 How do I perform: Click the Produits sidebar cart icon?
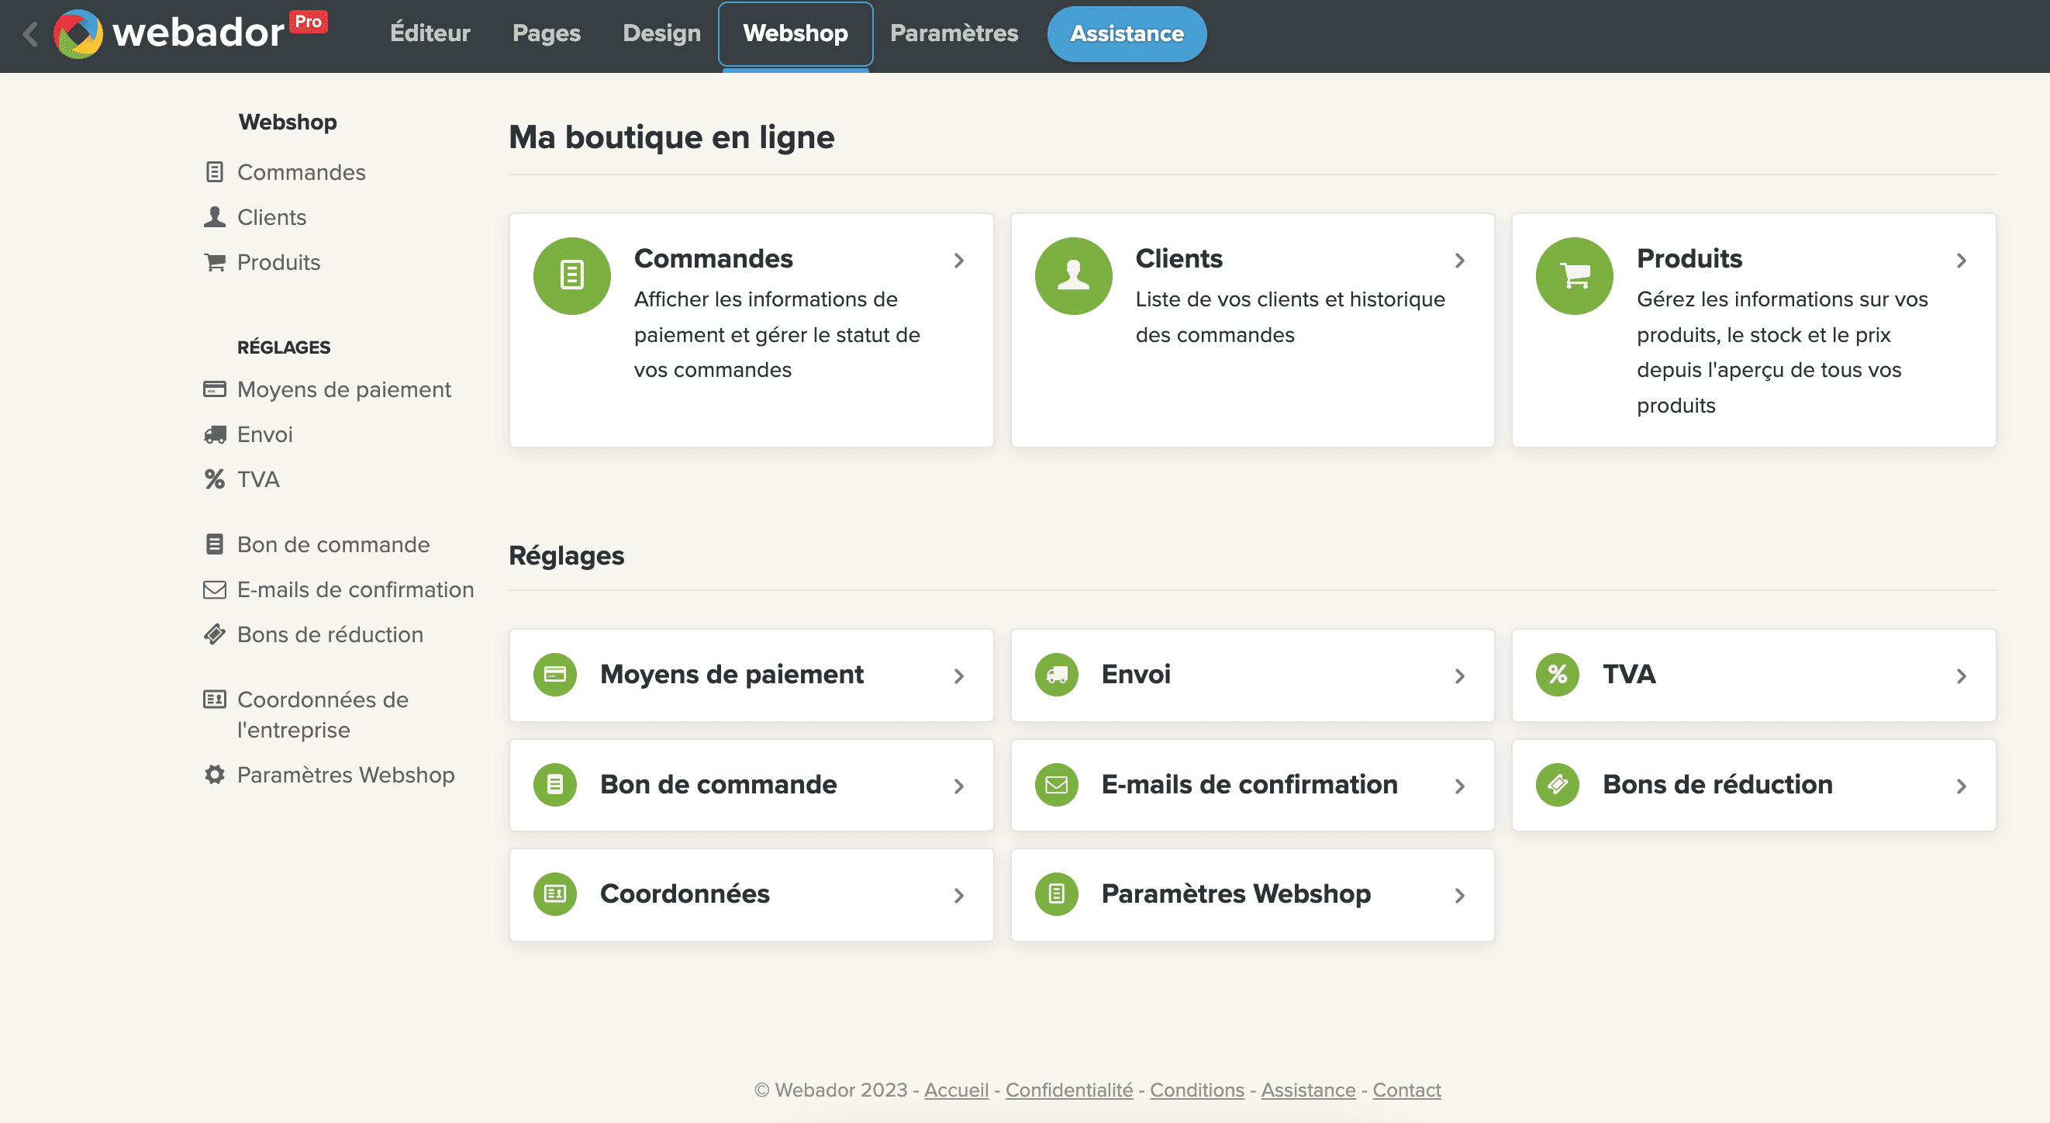(x=214, y=262)
